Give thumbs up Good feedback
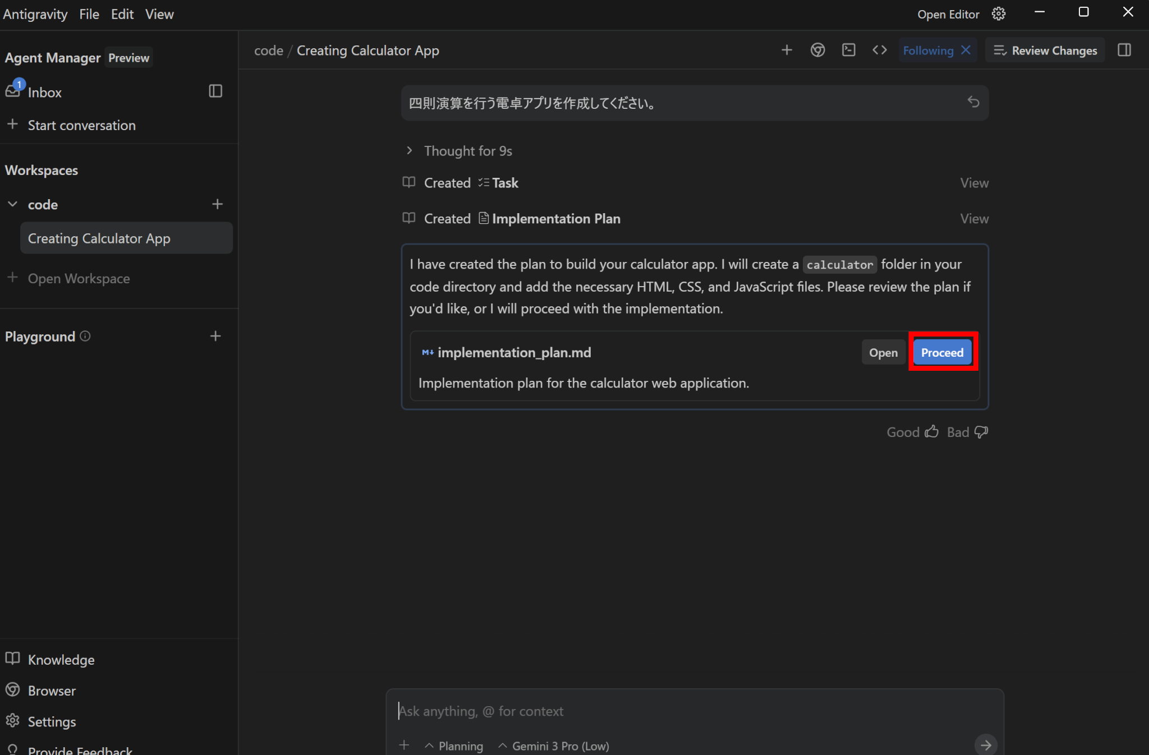Viewport: 1149px width, 755px height. click(912, 432)
